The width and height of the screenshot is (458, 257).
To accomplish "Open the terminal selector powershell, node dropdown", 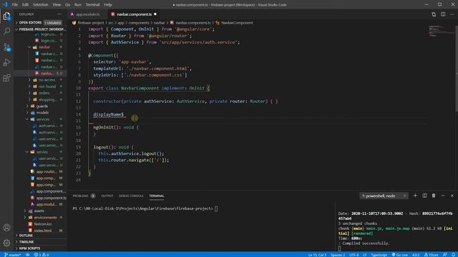I will click(x=384, y=196).
